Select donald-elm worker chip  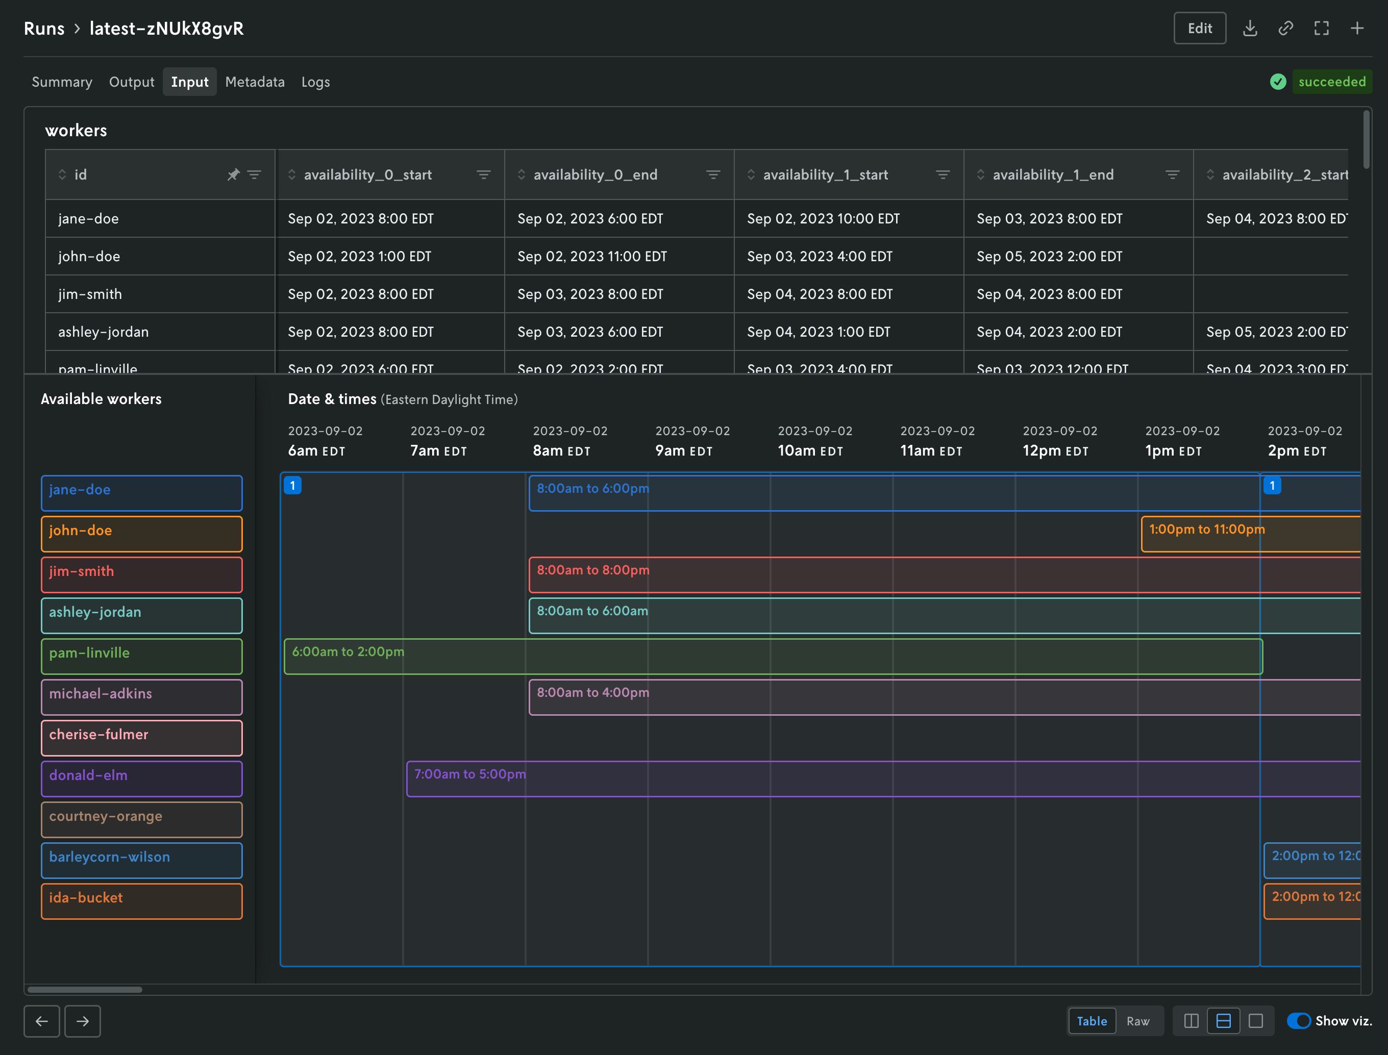click(x=142, y=778)
